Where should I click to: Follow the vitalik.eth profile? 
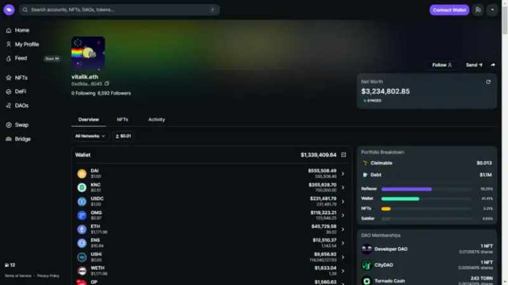(442, 65)
